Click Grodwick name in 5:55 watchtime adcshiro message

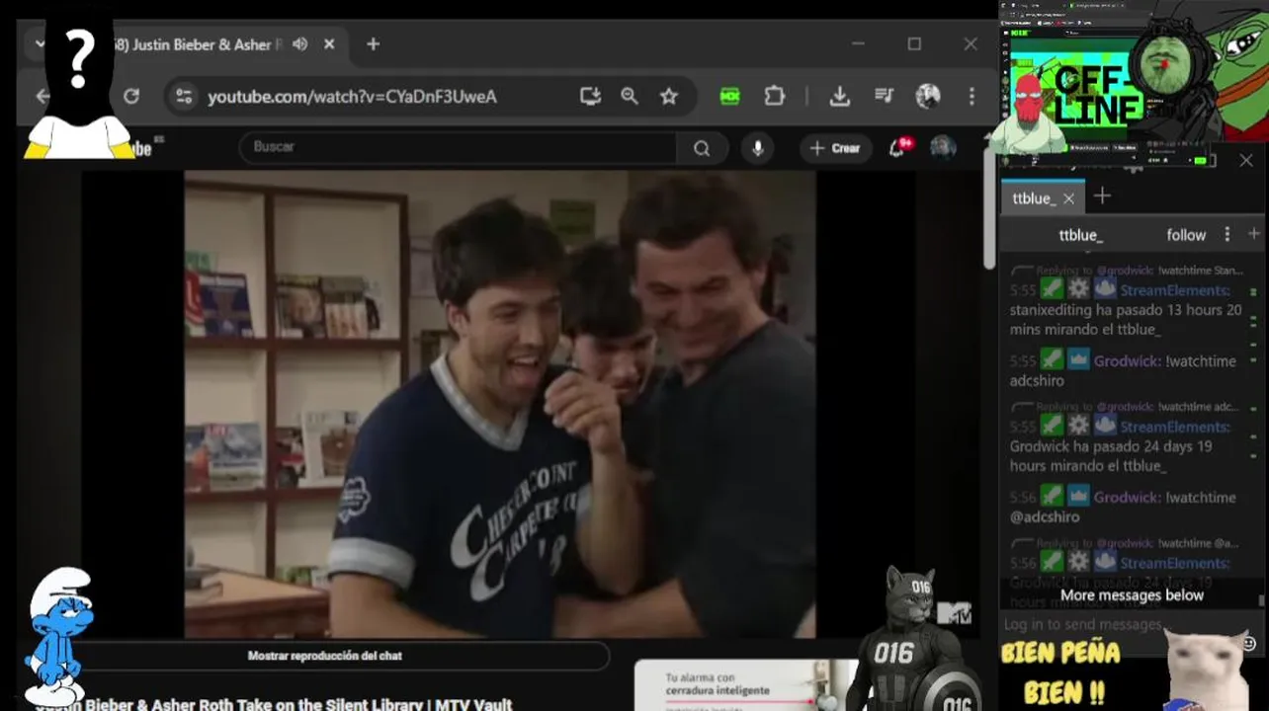point(1128,361)
